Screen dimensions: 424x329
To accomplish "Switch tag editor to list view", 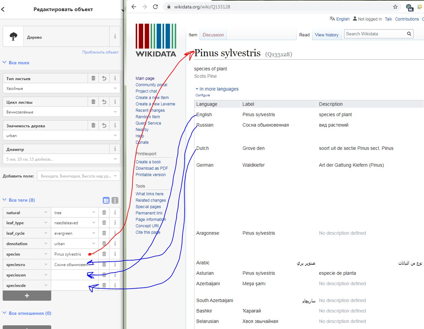I will pyautogui.click(x=106, y=200).
